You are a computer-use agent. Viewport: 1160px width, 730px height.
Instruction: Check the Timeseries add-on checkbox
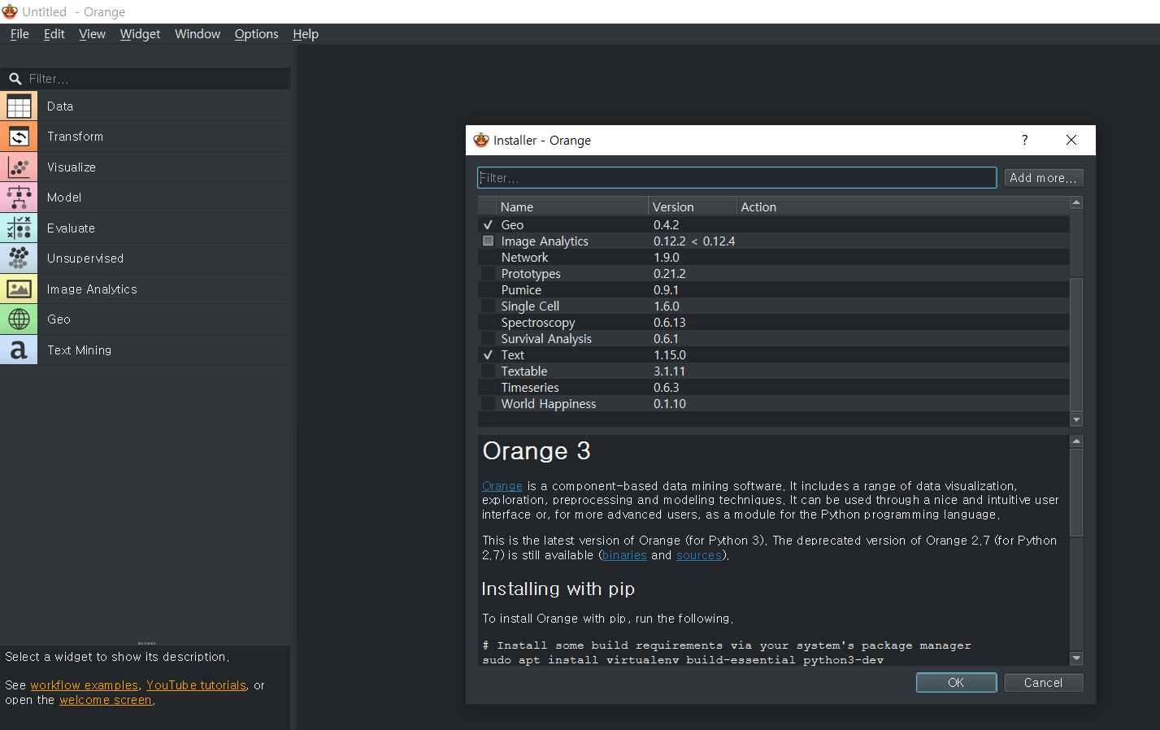click(x=488, y=388)
